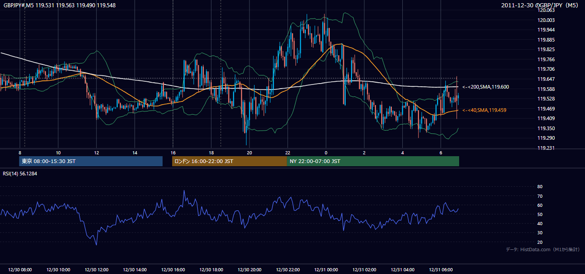
Task: Click the NY 22:00-07:00 JST session bar
Action: 373,161
